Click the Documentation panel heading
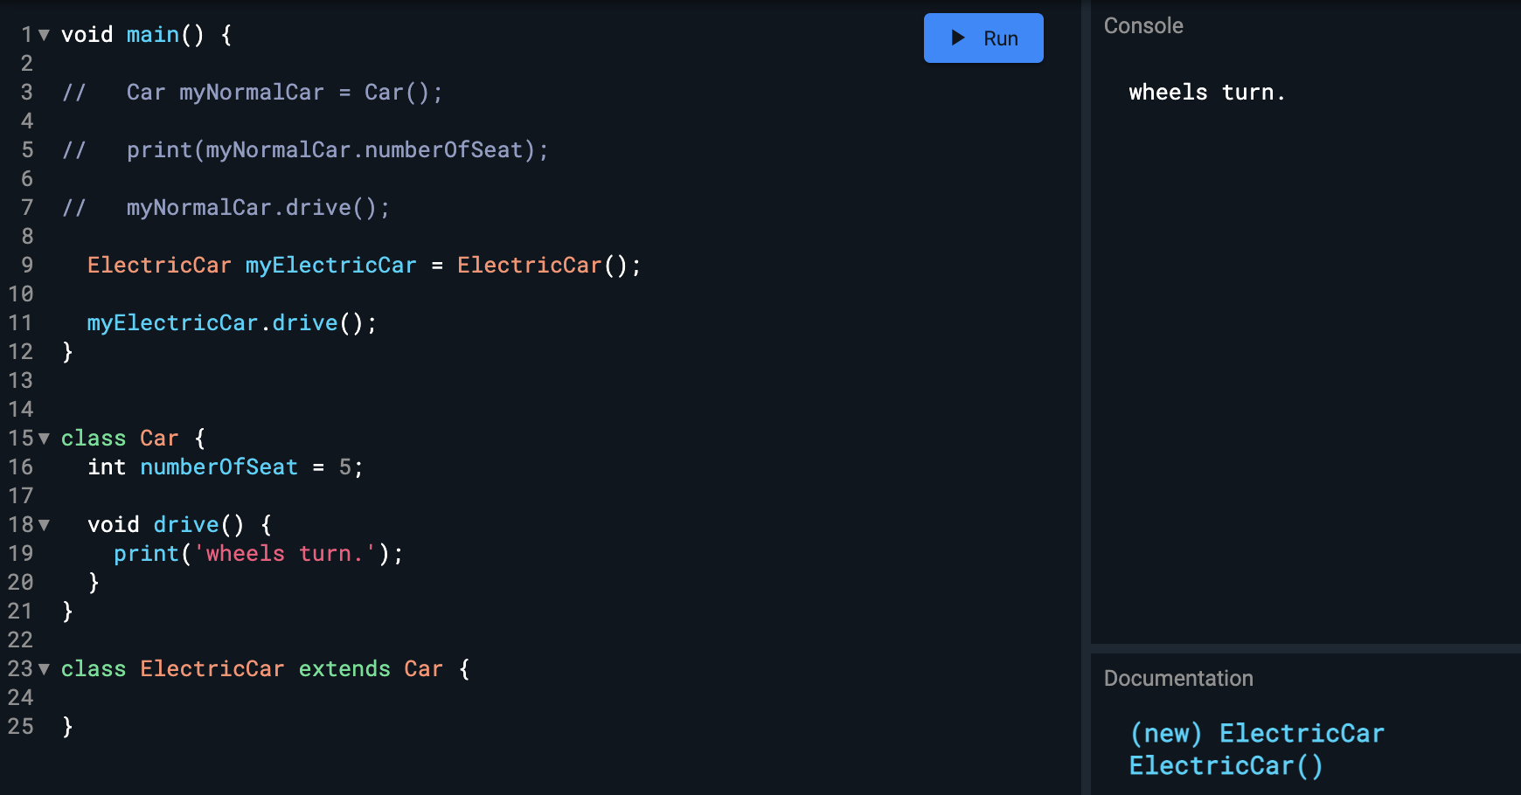The width and height of the screenshot is (1521, 795). pyautogui.click(x=1178, y=678)
